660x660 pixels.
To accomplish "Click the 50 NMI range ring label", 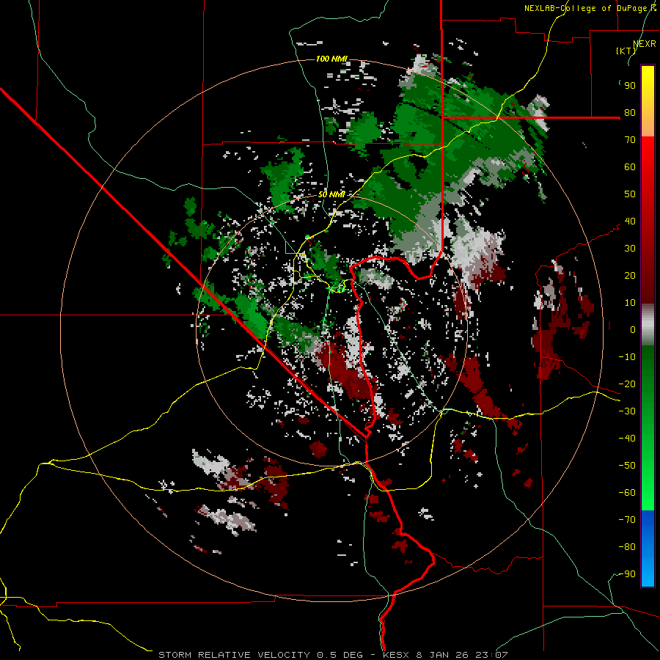I will [x=331, y=194].
